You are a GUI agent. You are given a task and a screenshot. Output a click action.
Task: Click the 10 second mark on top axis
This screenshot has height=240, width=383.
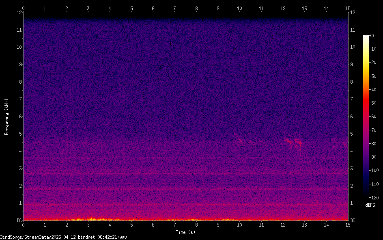click(239, 8)
